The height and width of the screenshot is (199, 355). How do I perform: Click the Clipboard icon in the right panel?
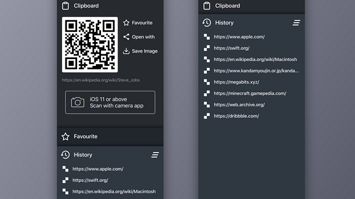pos(207,6)
